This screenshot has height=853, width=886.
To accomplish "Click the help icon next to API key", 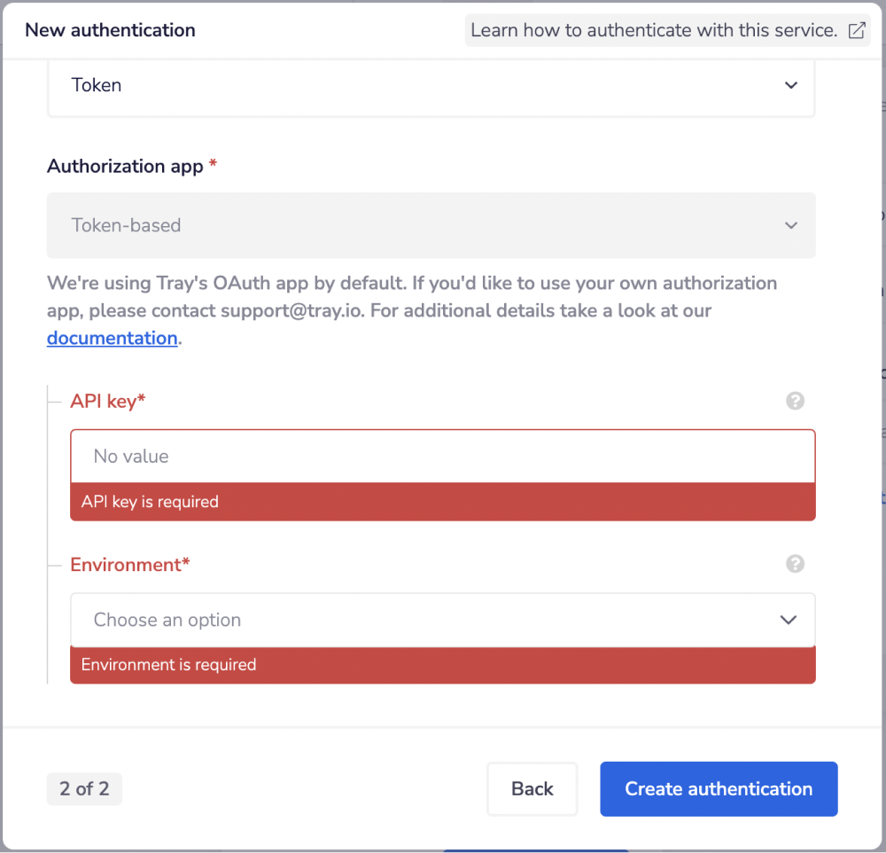I will (x=795, y=401).
